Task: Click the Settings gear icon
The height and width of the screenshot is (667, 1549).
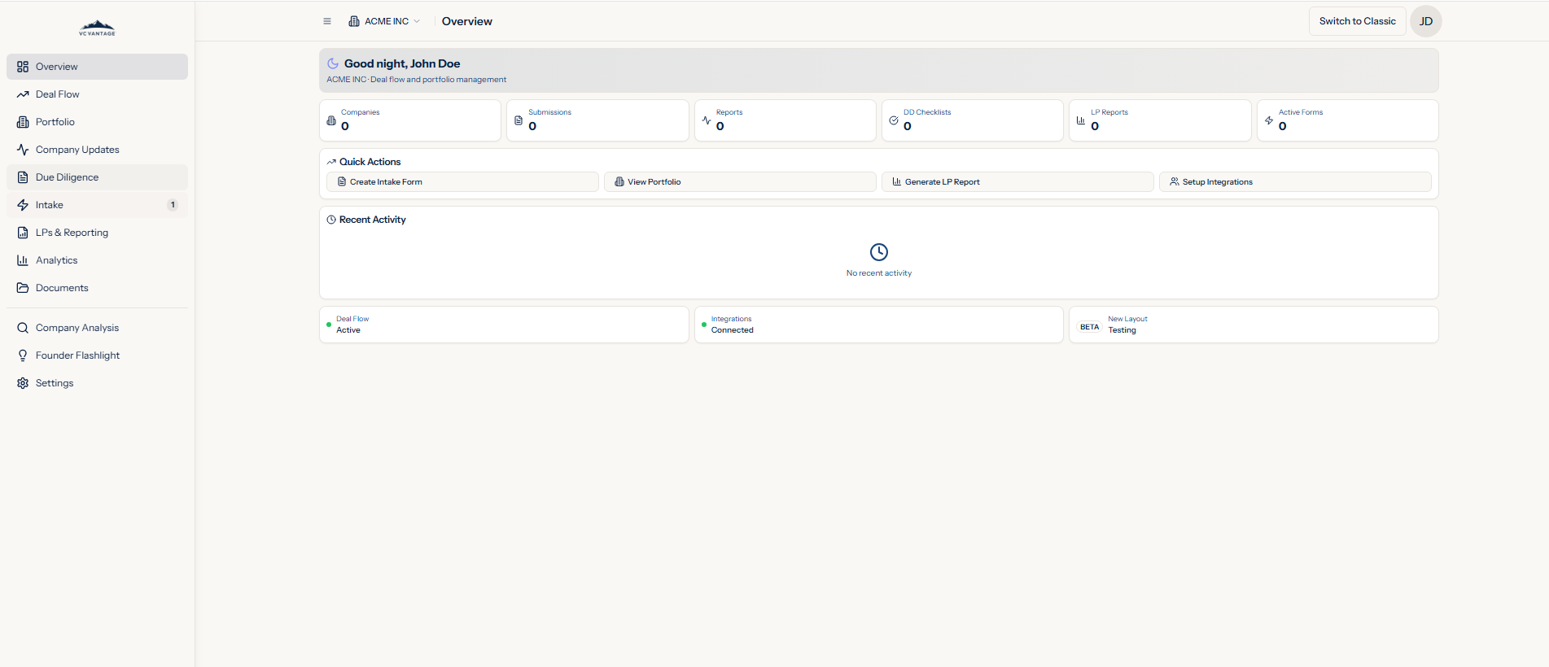Action: pos(23,383)
